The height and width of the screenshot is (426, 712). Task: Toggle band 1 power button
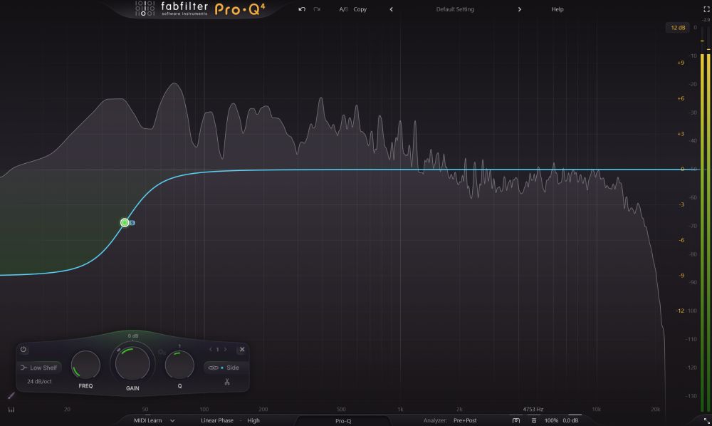pyautogui.click(x=23, y=349)
